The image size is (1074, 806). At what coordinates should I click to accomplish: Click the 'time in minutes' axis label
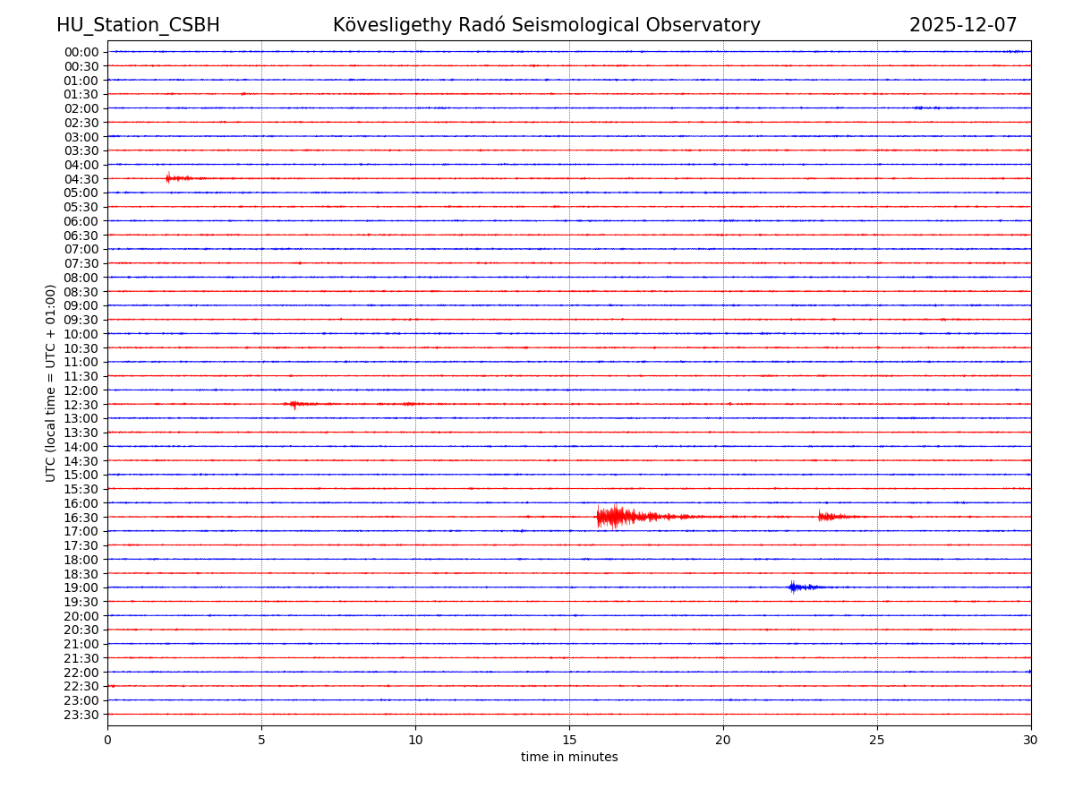pyautogui.click(x=569, y=758)
